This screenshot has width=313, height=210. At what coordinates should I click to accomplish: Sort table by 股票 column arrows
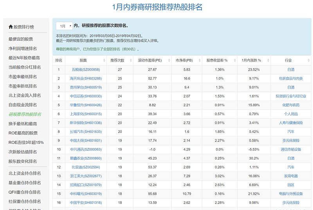(x=104, y=60)
